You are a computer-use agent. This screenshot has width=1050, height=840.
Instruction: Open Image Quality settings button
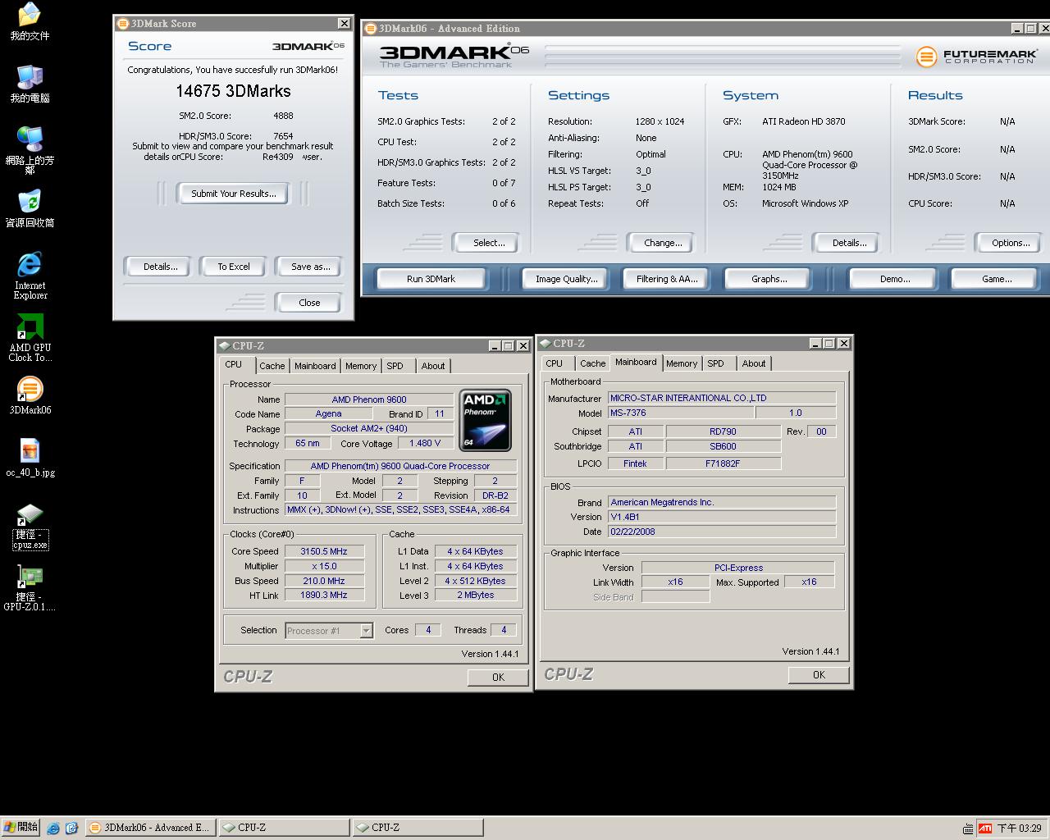click(x=567, y=279)
